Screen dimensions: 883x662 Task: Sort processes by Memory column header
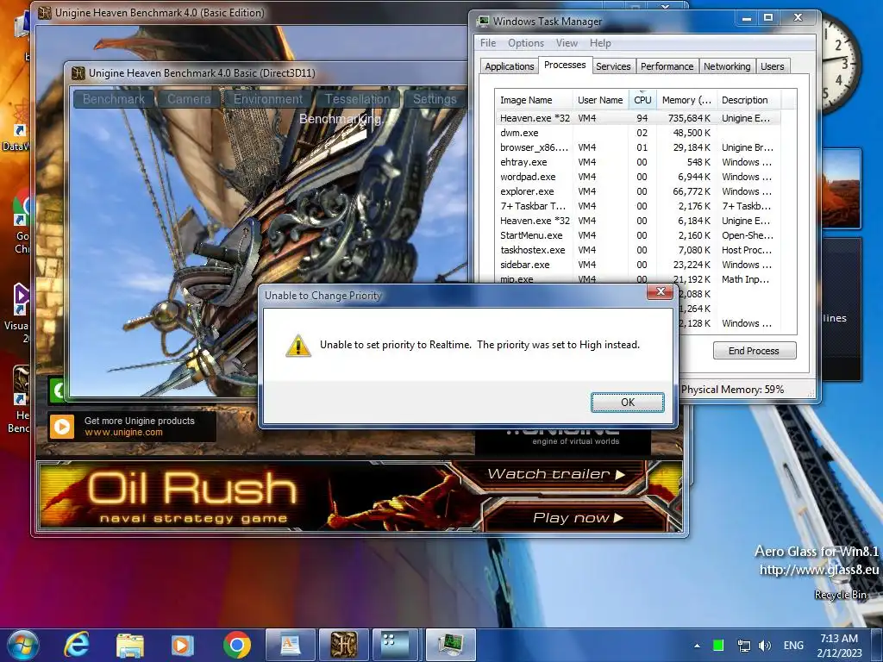[x=686, y=100]
